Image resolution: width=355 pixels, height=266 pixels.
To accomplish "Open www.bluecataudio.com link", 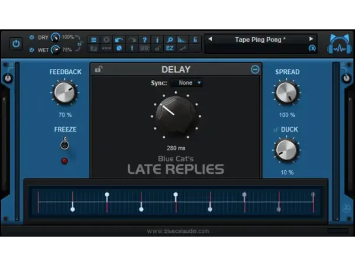I will [x=178, y=231].
